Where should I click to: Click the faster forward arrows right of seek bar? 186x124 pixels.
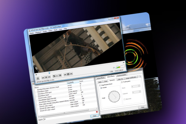[x=124, y=62]
